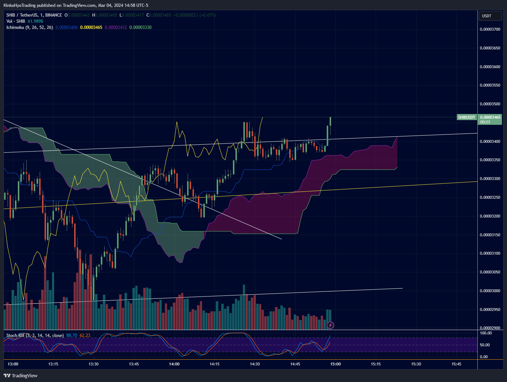Image resolution: width=507 pixels, height=382 pixels.
Task: Click price axis label 0.00003500
Action: [490, 104]
